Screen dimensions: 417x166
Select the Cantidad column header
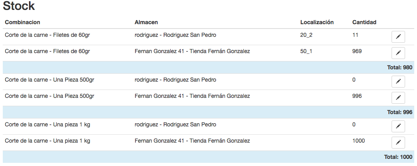(364, 22)
